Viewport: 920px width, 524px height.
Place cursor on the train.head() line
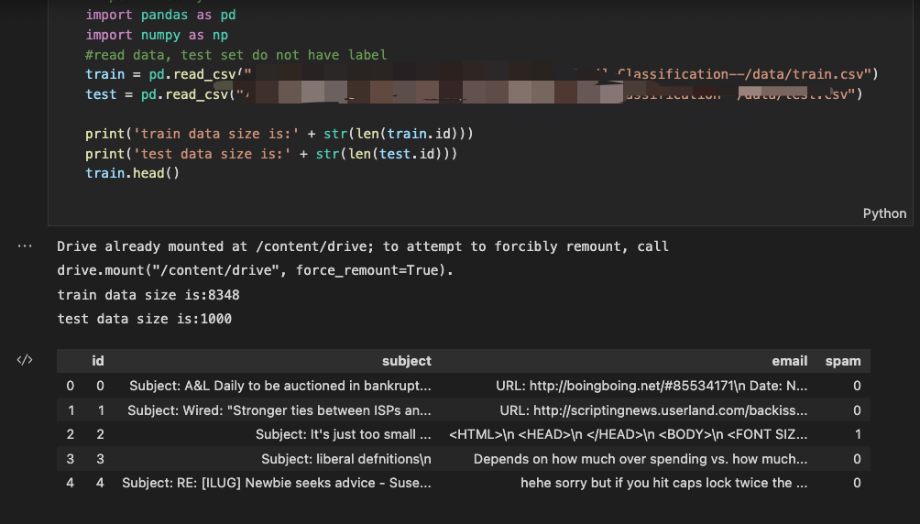[133, 173]
